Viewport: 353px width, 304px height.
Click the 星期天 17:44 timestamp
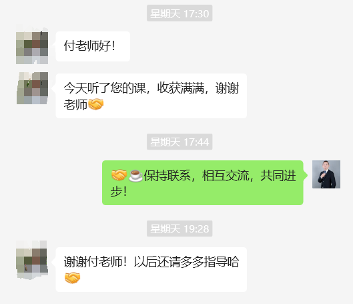click(180, 142)
